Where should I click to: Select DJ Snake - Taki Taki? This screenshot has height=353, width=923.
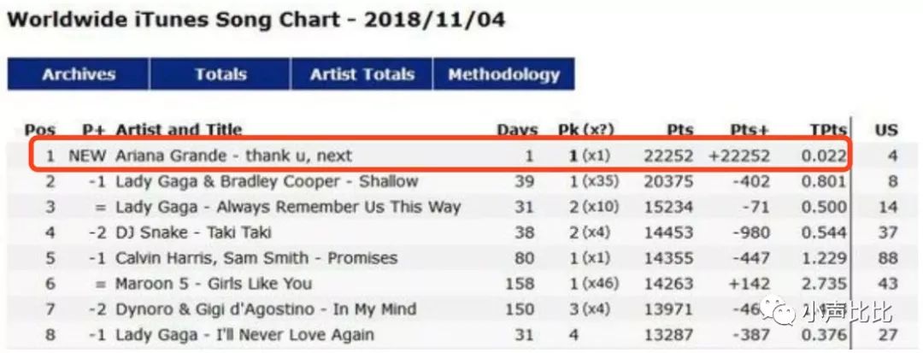coord(193,232)
